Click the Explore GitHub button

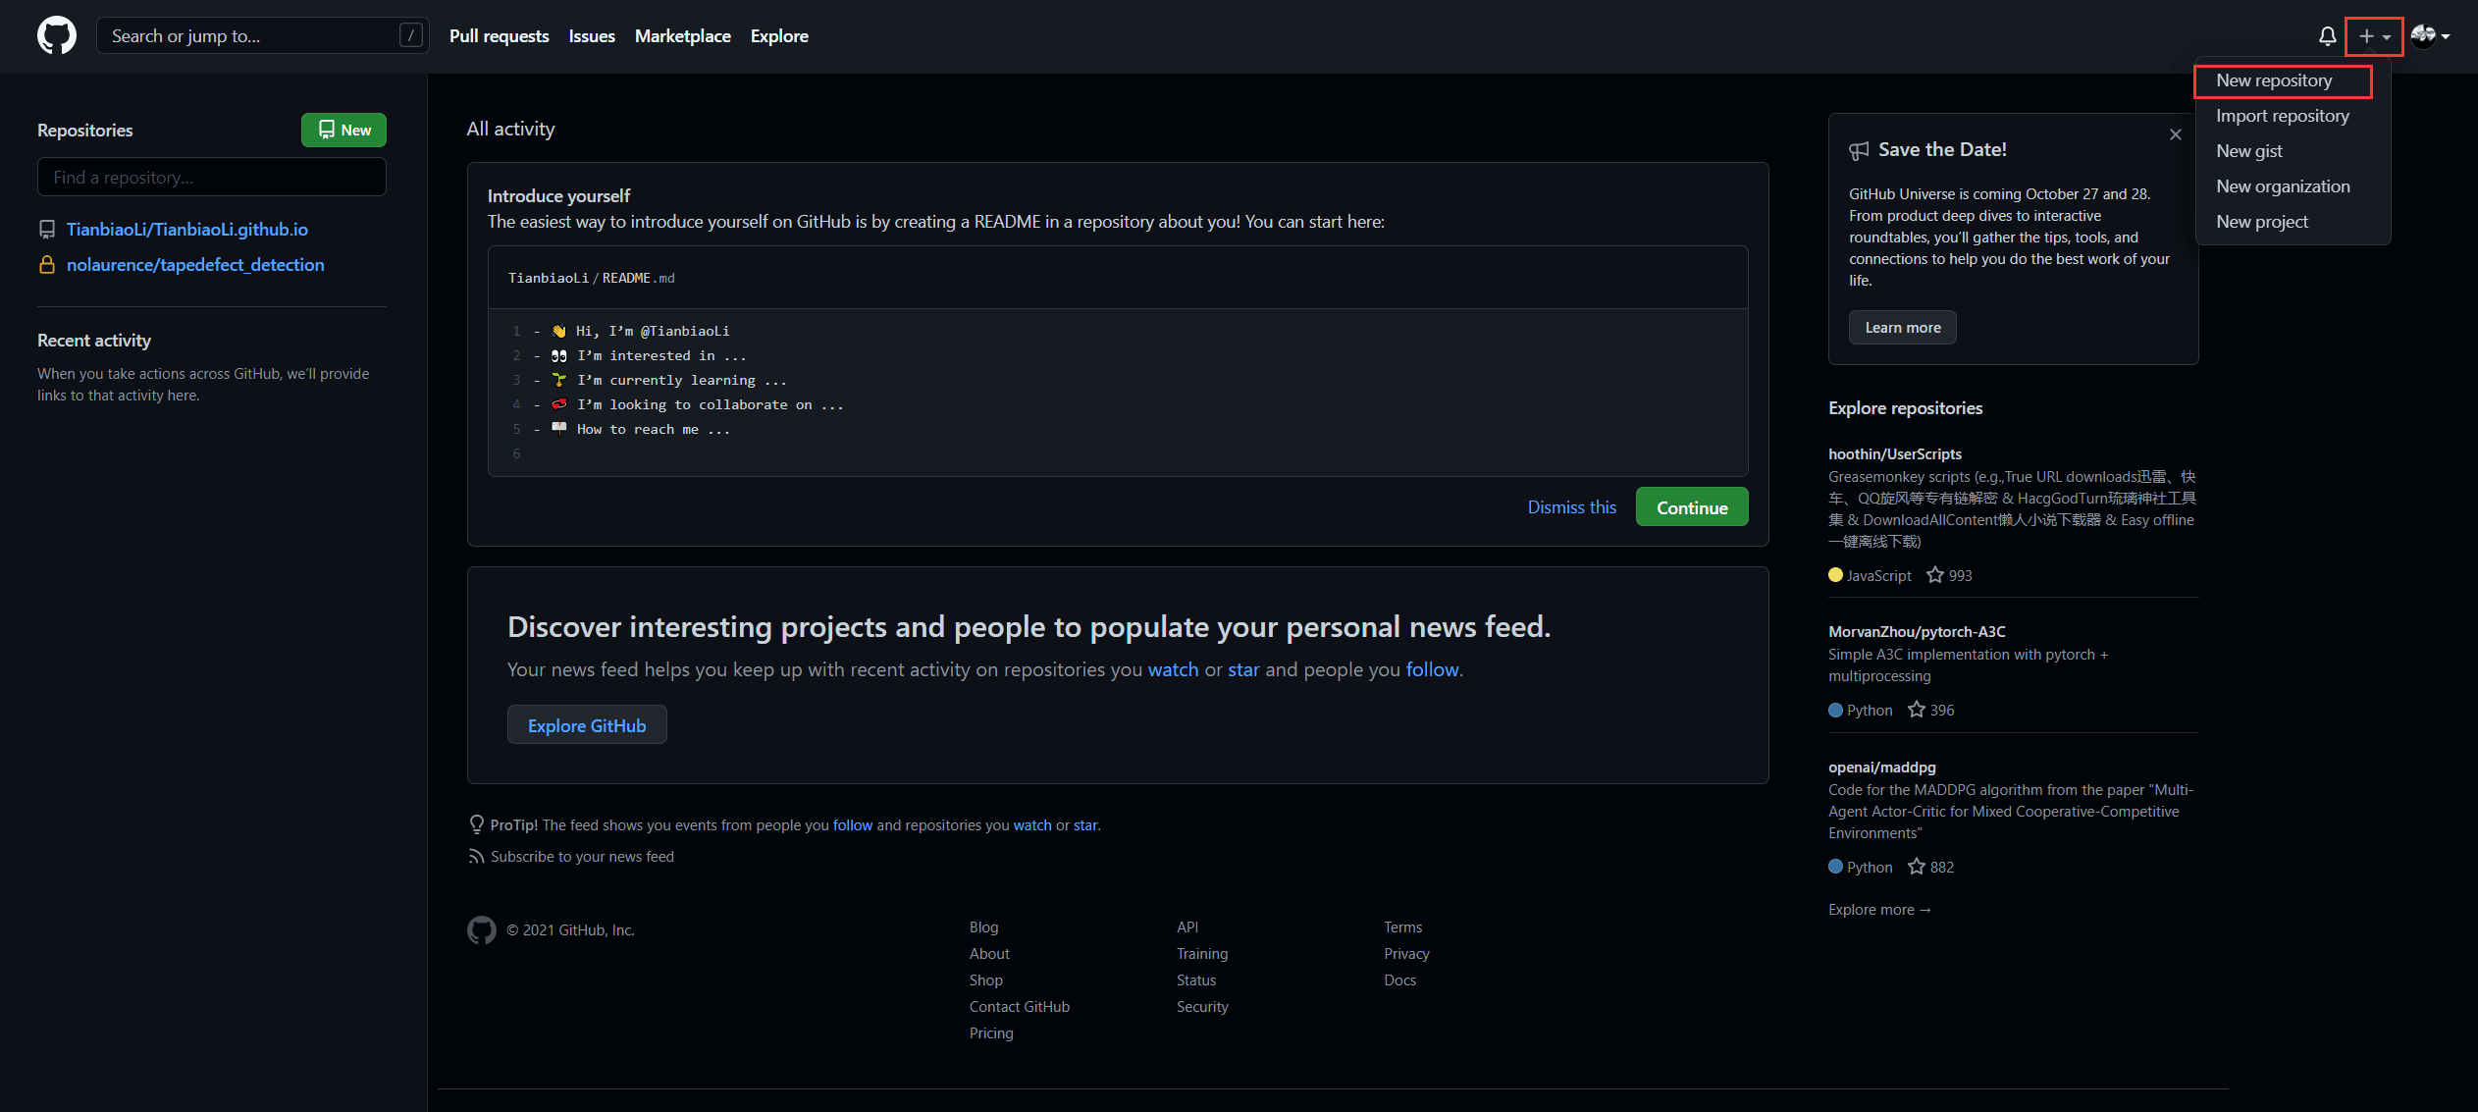pyautogui.click(x=587, y=725)
